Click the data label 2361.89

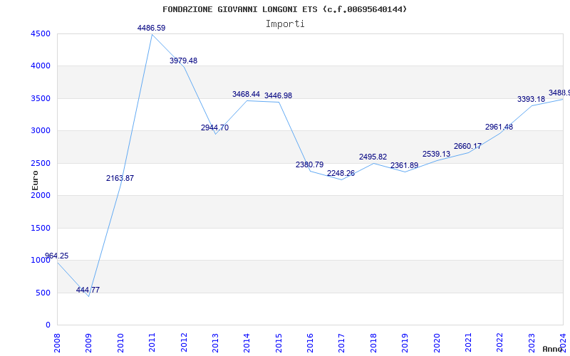404,166
